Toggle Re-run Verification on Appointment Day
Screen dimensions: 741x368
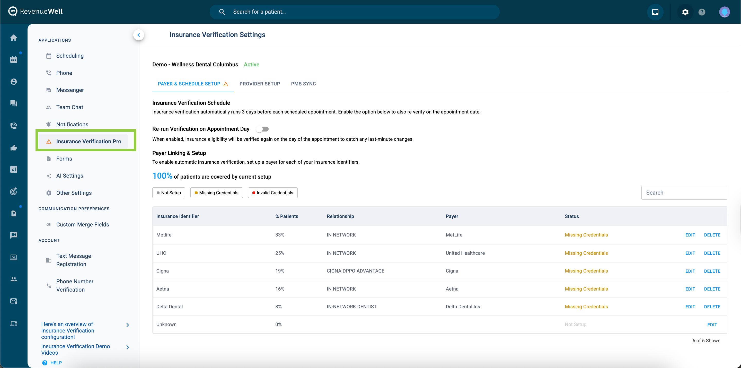pyautogui.click(x=262, y=129)
